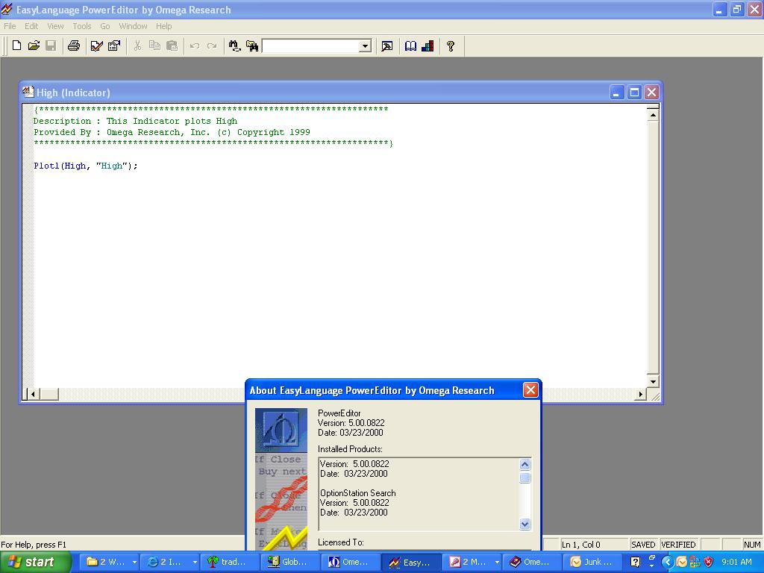Image resolution: width=764 pixels, height=573 pixels.
Task: Click the yellow question mark help icon
Action: (x=451, y=46)
